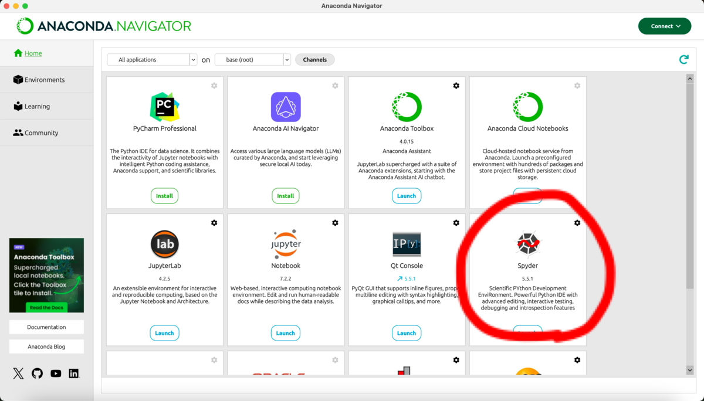
Task: Launch JupyterLab
Action: (164, 333)
